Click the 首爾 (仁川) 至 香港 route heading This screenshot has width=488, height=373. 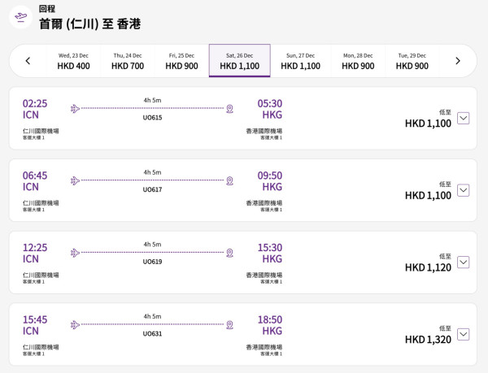point(90,24)
